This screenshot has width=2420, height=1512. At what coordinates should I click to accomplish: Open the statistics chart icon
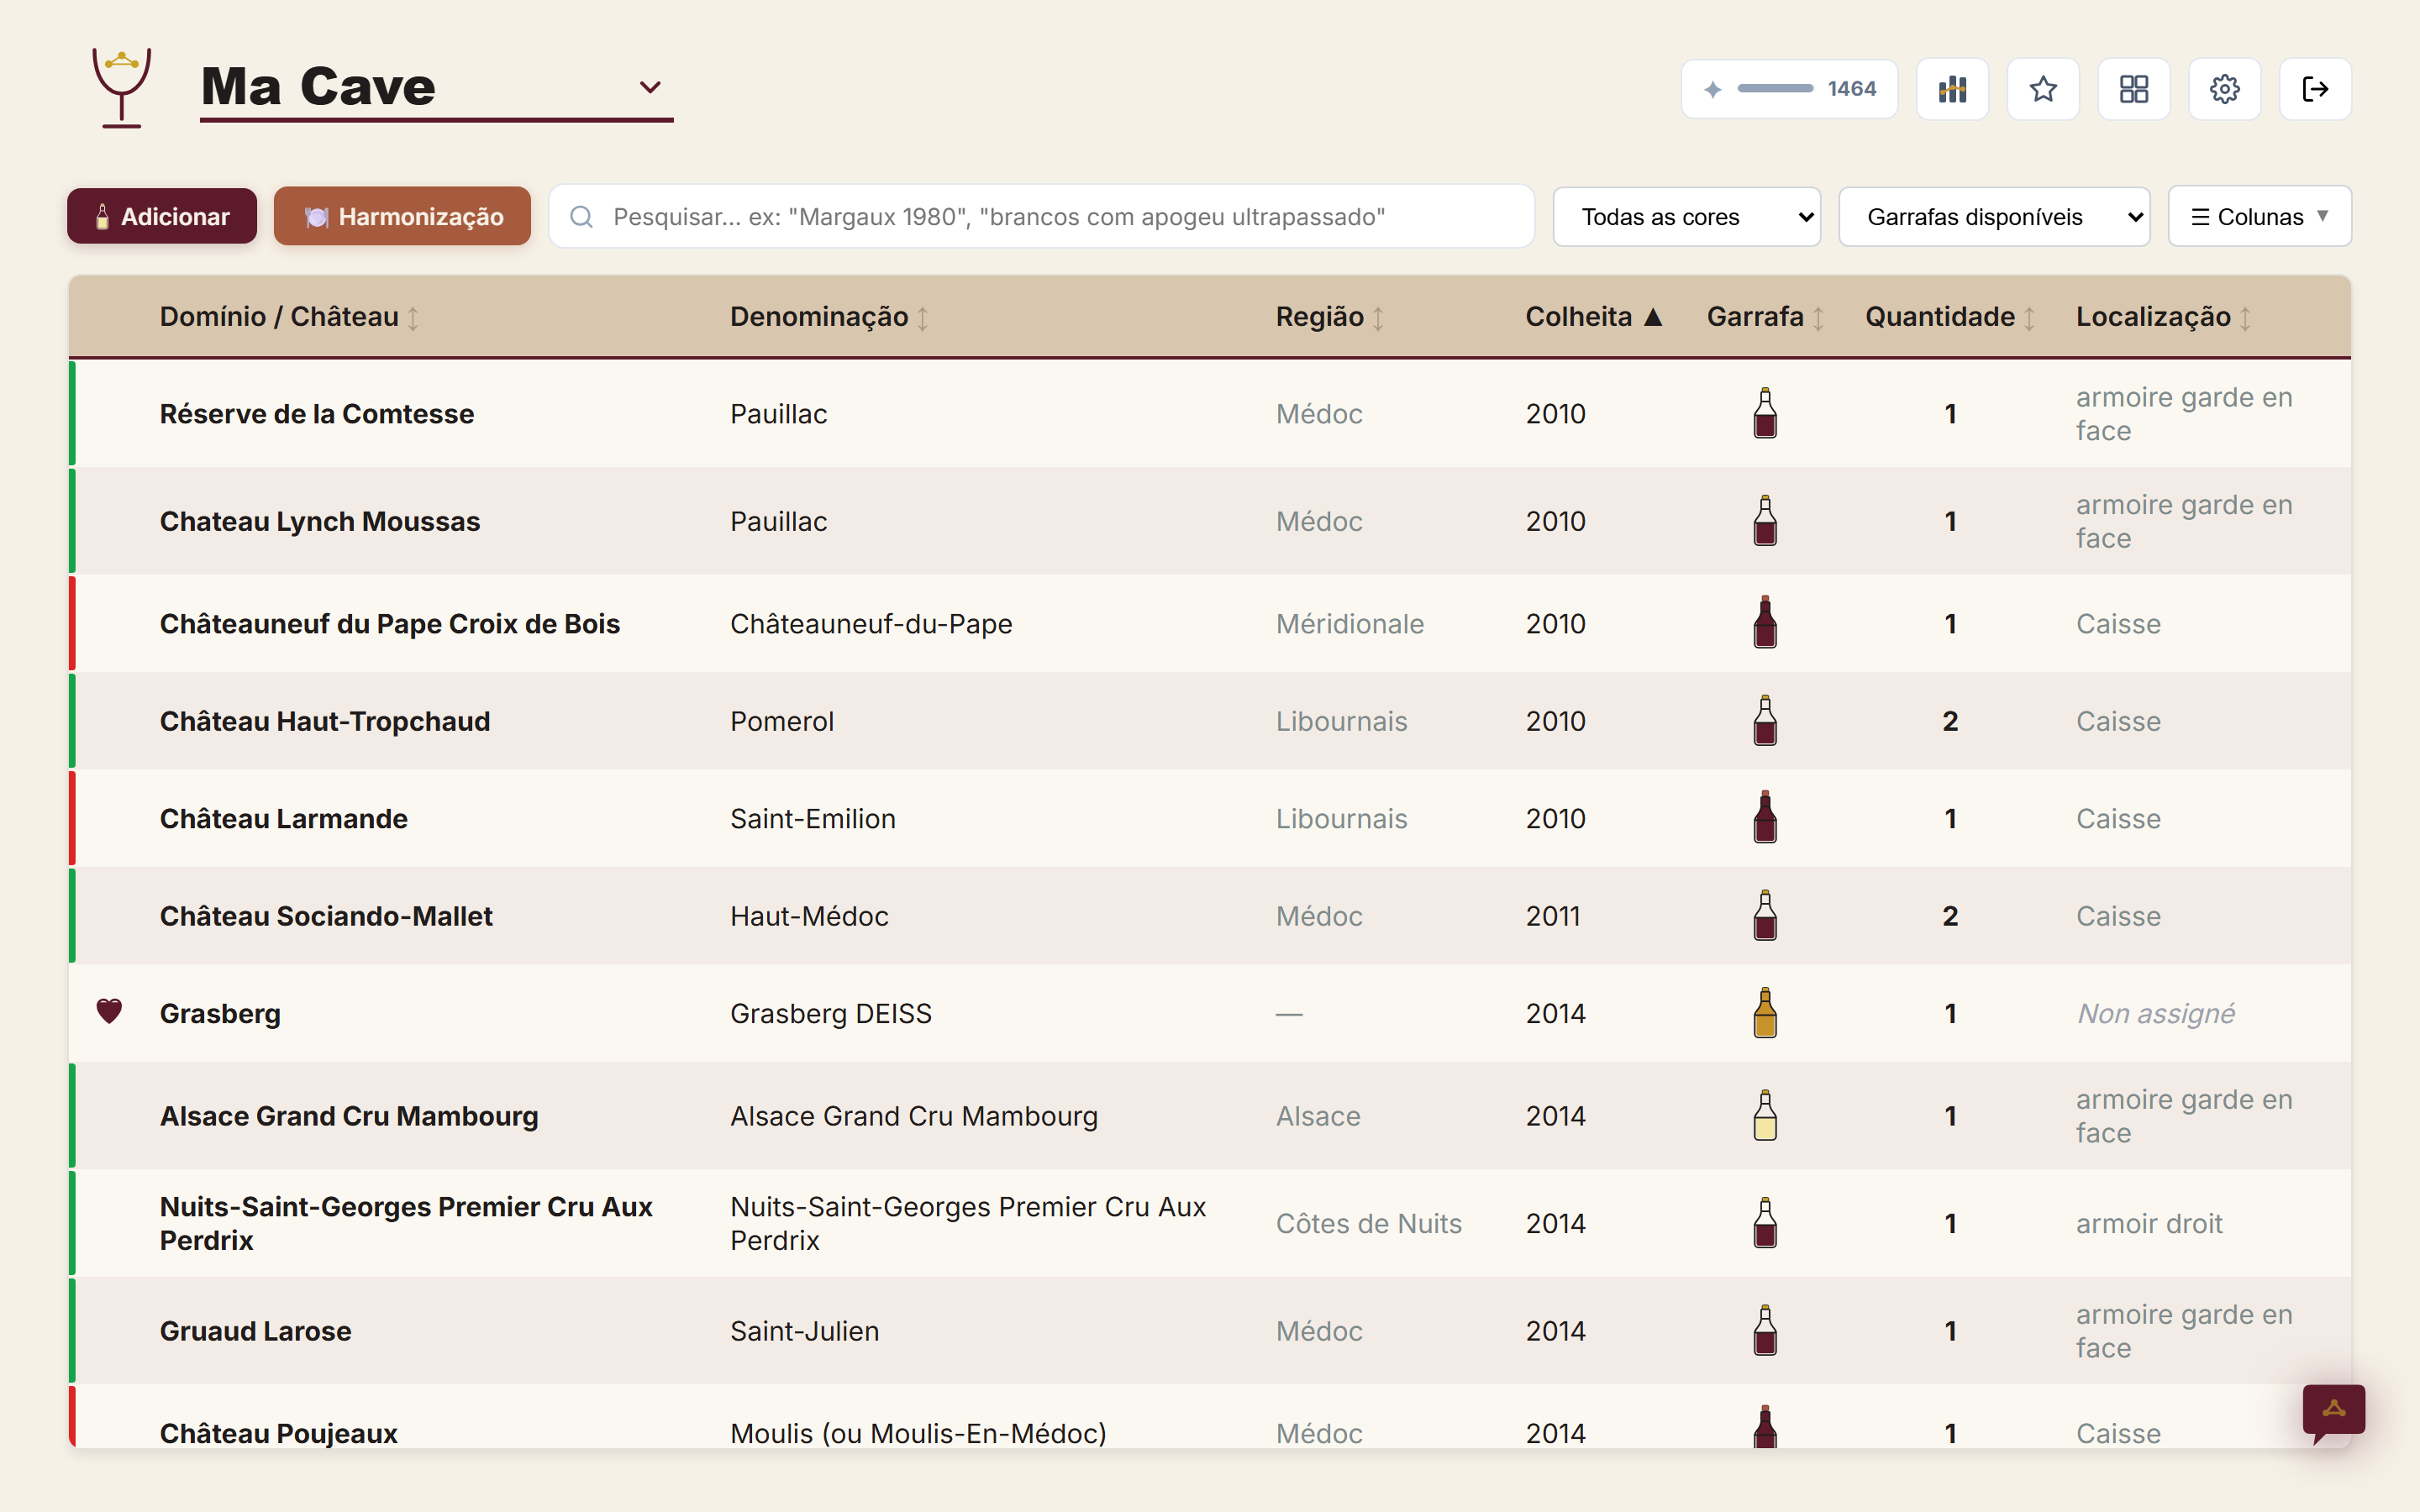pyautogui.click(x=1952, y=89)
